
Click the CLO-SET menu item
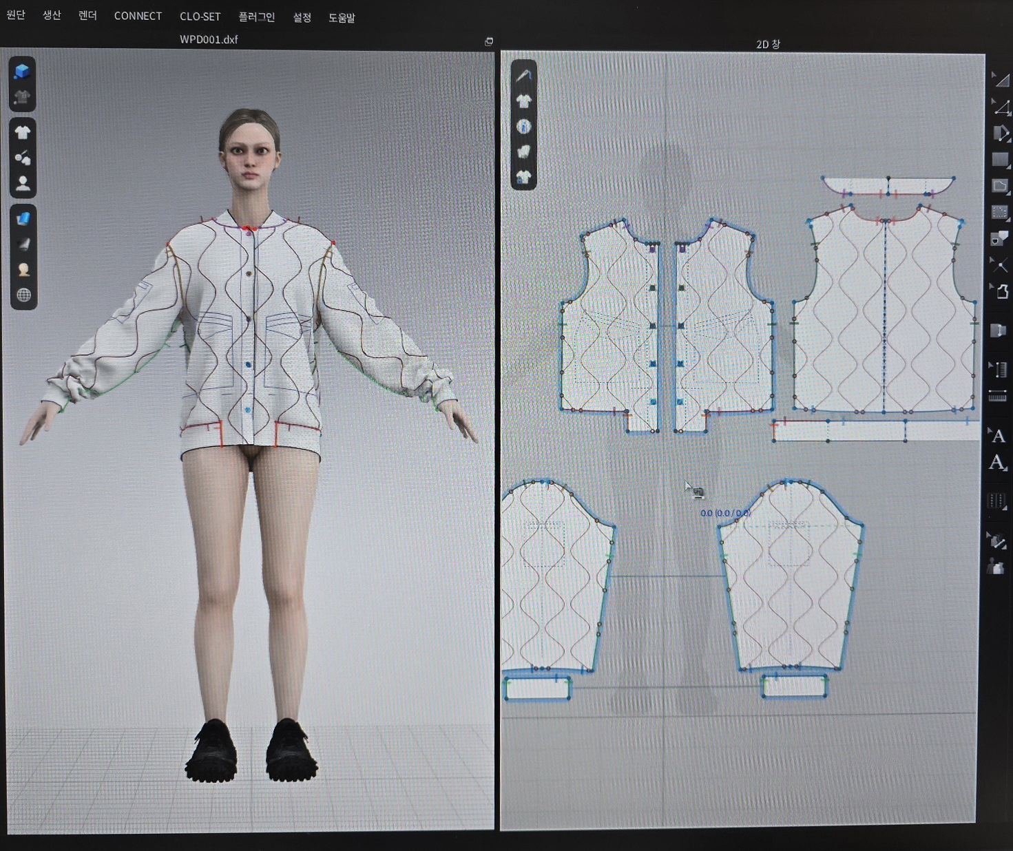(x=200, y=17)
